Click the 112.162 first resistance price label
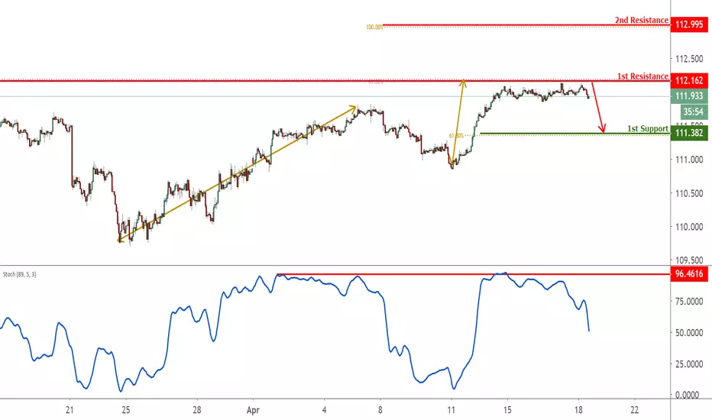The image size is (712, 420). [x=689, y=81]
